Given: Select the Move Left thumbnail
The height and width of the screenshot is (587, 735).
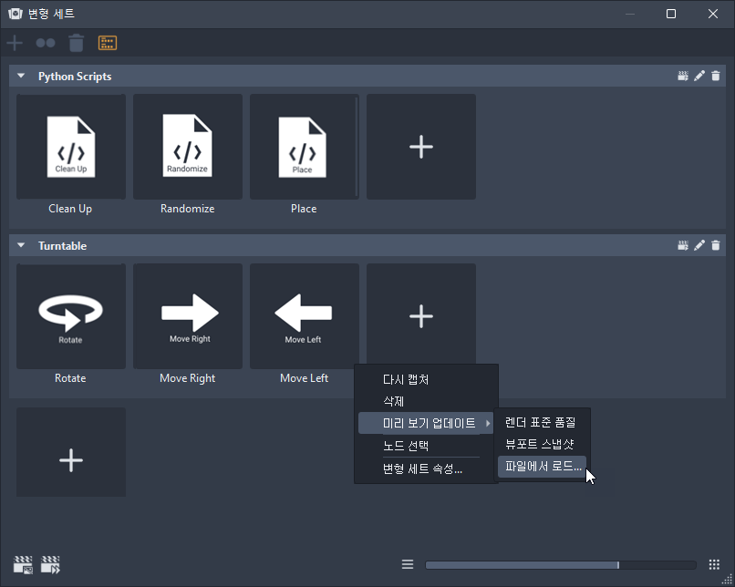Looking at the screenshot, I should click(x=305, y=316).
